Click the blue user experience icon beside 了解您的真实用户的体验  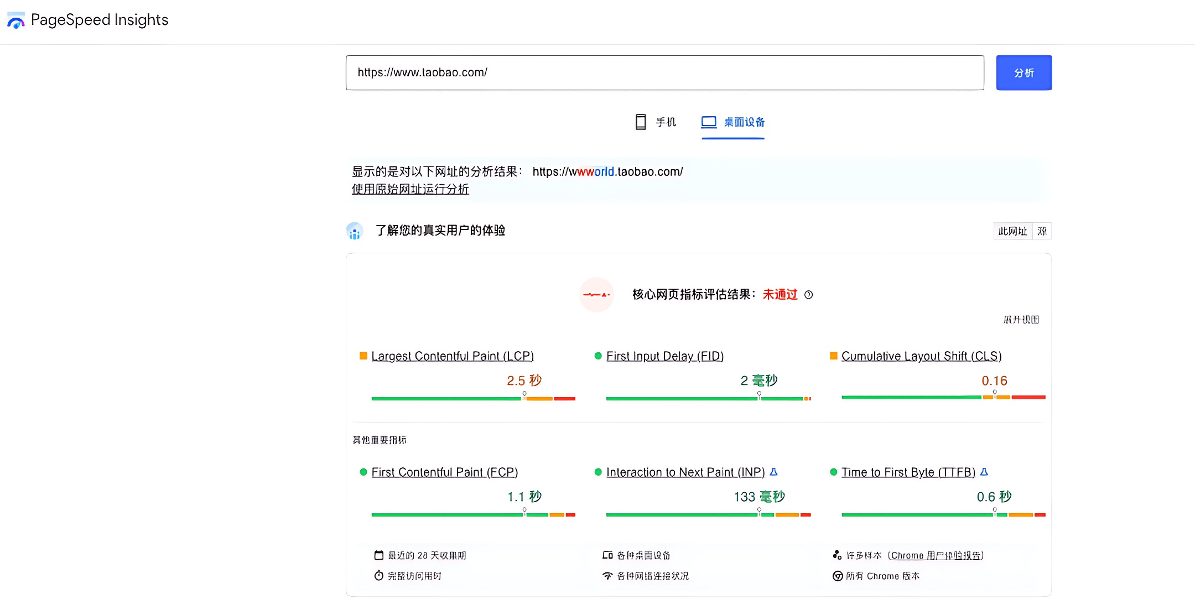355,231
